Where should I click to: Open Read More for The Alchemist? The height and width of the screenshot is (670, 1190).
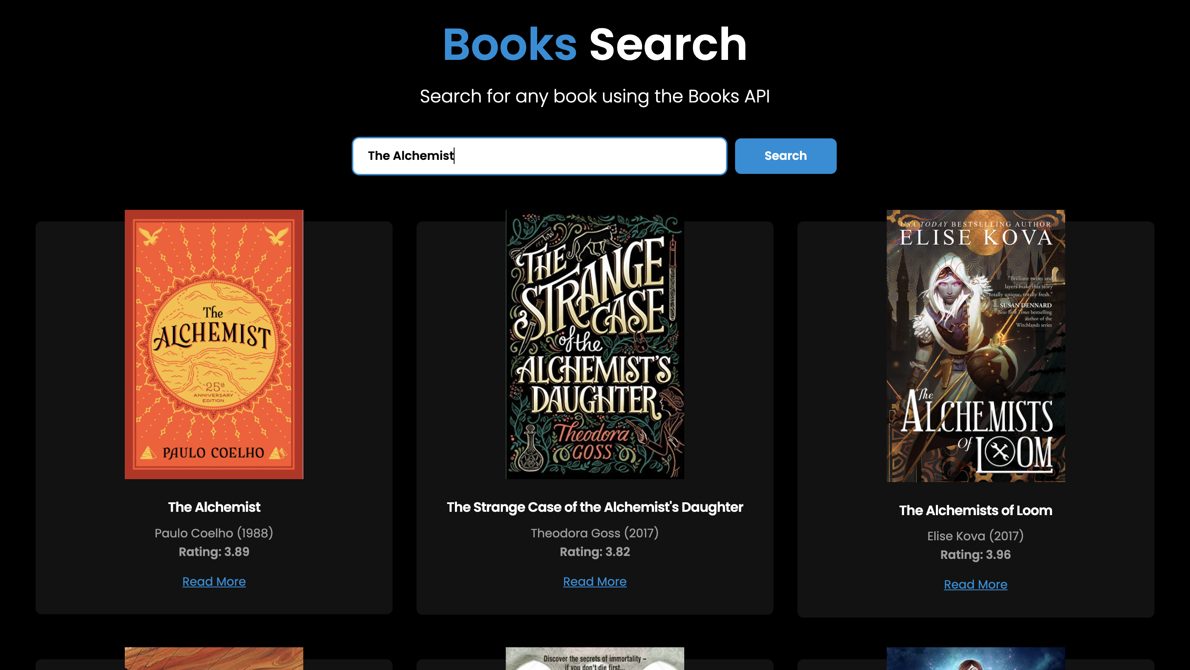tap(214, 581)
